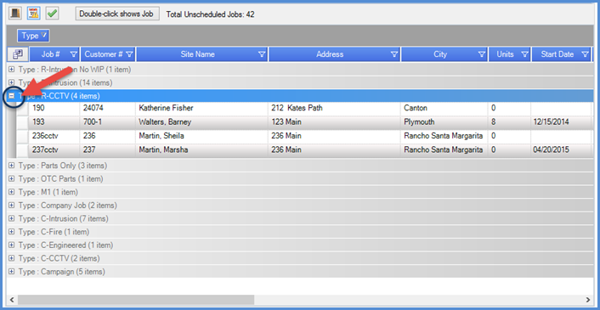The height and width of the screenshot is (310, 600).
Task: Click the 212 Kates Path address cell
Action: point(334,109)
